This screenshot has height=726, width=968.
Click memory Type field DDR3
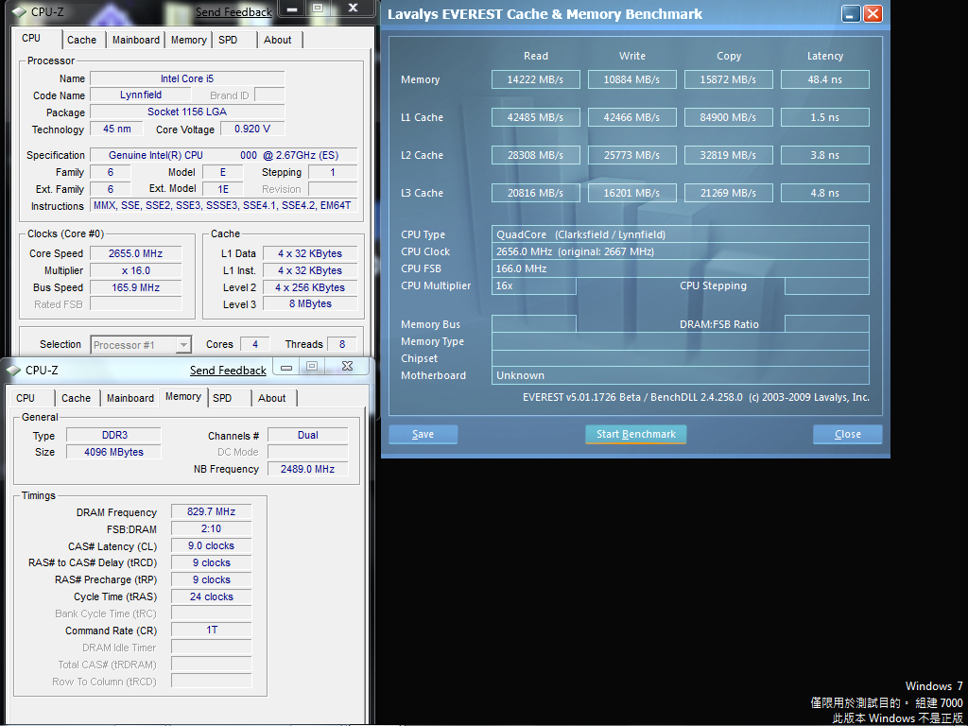point(113,435)
